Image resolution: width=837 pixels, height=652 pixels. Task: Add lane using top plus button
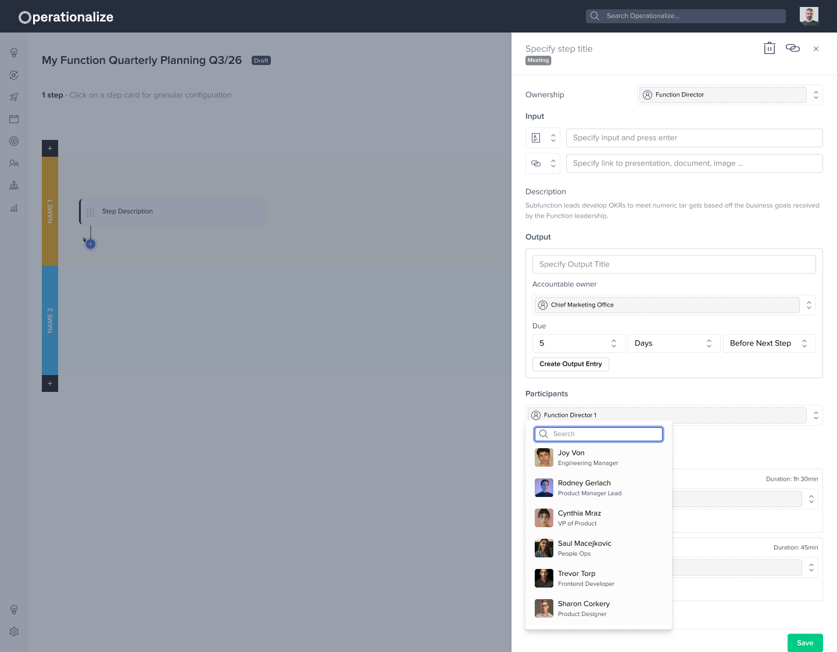50,148
